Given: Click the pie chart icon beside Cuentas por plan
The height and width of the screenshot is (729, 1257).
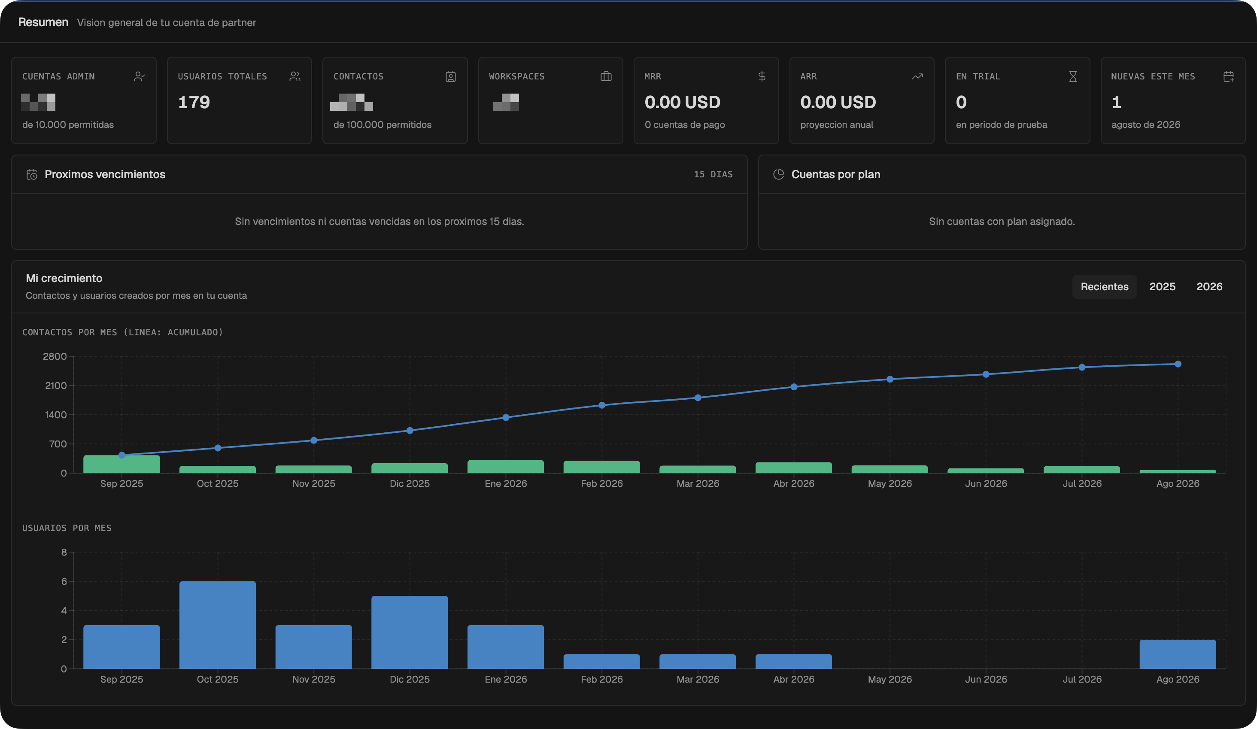Looking at the screenshot, I should [x=779, y=174].
